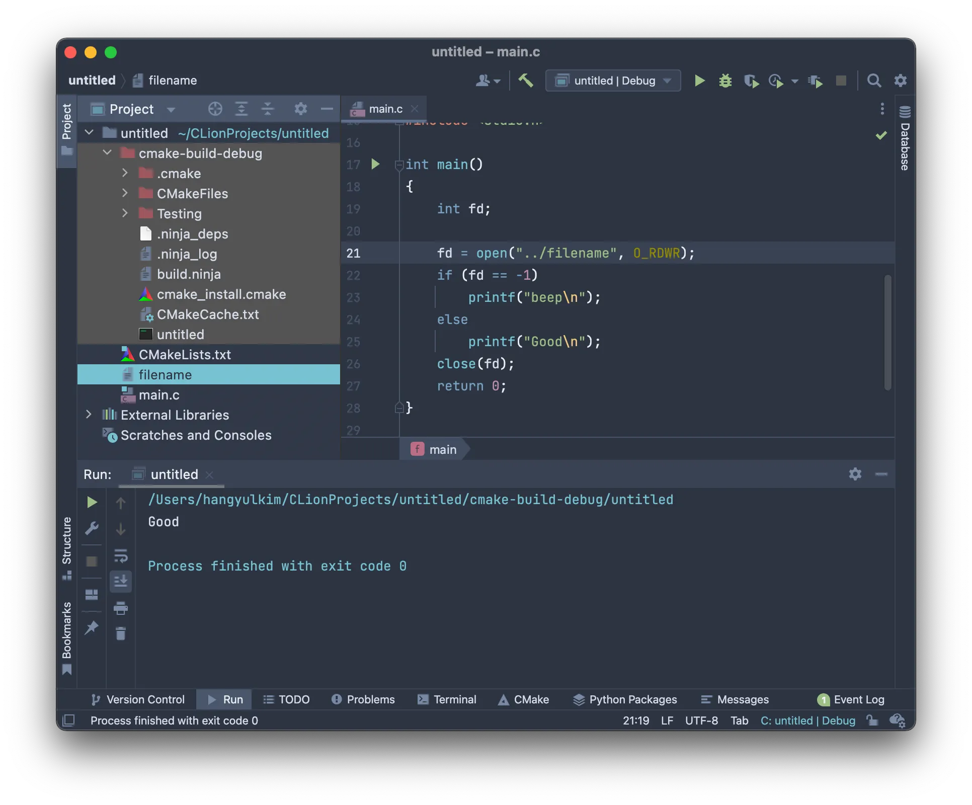Switch to the Problems tab
The height and width of the screenshot is (805, 972).
click(363, 699)
